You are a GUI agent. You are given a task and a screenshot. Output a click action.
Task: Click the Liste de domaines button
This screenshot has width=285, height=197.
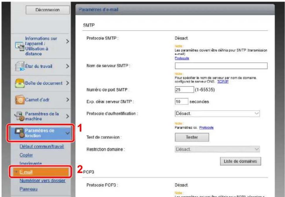click(x=240, y=161)
